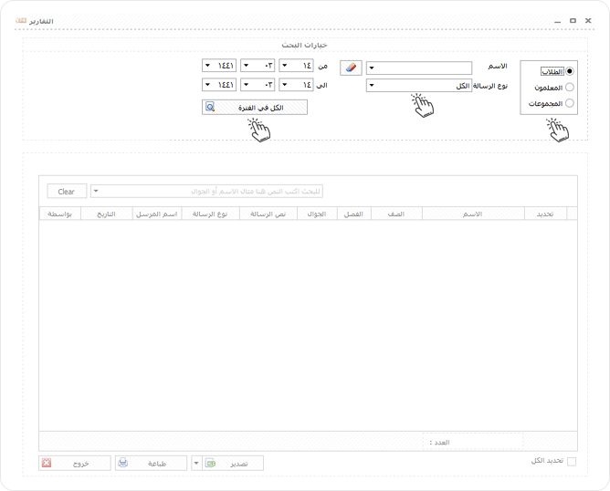
Task: Expand the نوع الرسالة dropdown
Action: (419, 86)
